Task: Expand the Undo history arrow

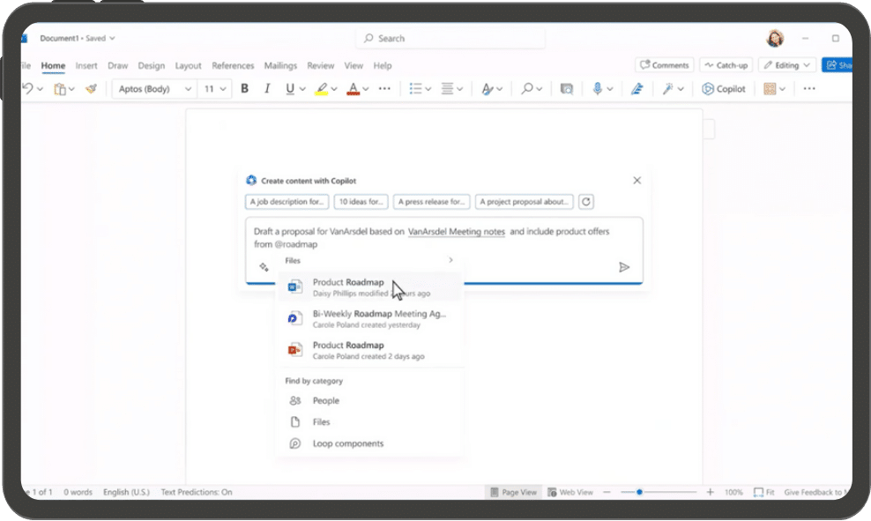Action: click(x=40, y=89)
